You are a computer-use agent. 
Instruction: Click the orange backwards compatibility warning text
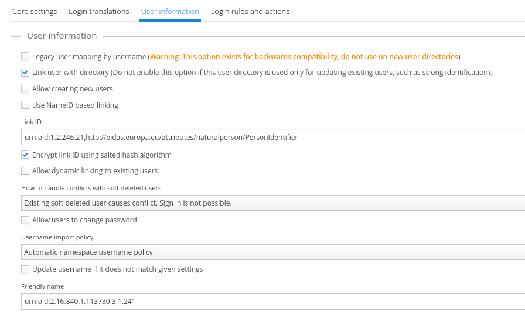click(x=304, y=57)
